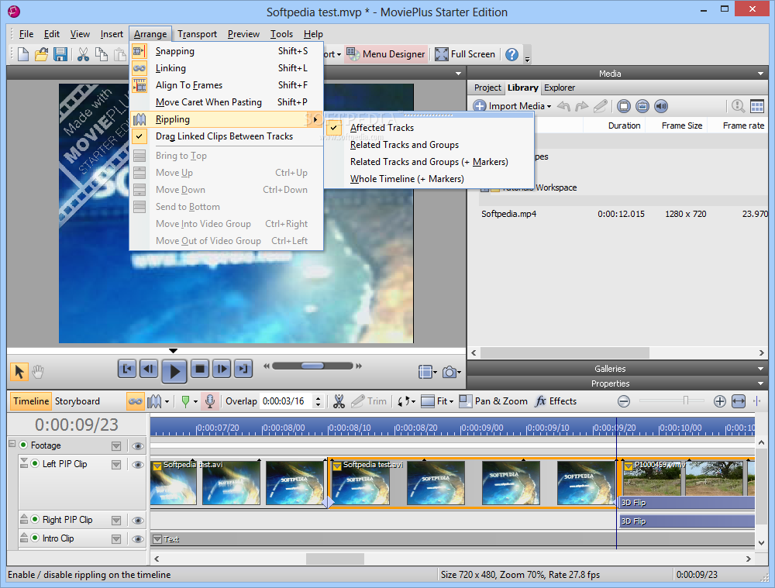Select the highlighted Softpedia test.avi clip thumbnail
This screenshot has height=588, width=775.
click(473, 483)
